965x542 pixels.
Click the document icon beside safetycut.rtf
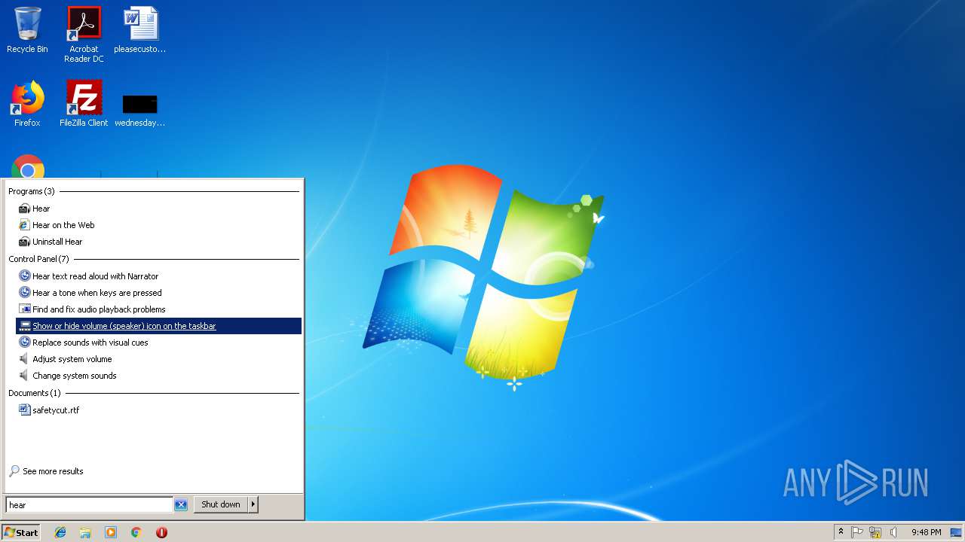point(24,410)
